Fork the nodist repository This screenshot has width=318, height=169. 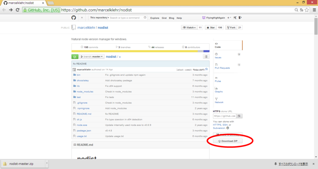point(231,27)
